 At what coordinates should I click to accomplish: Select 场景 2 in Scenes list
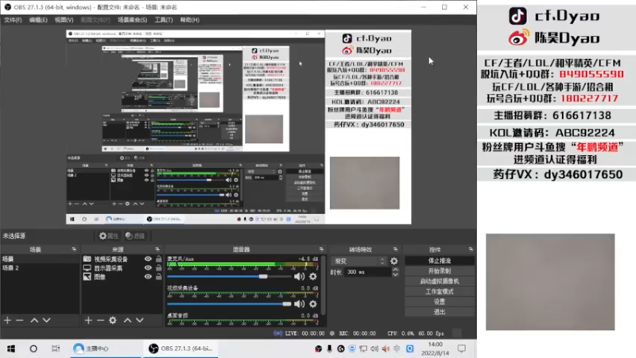point(40,268)
